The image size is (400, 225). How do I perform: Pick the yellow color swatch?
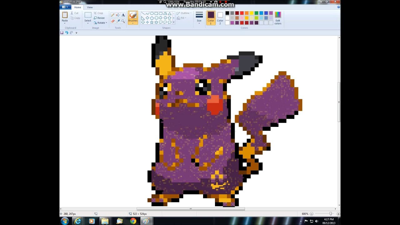[252, 13]
